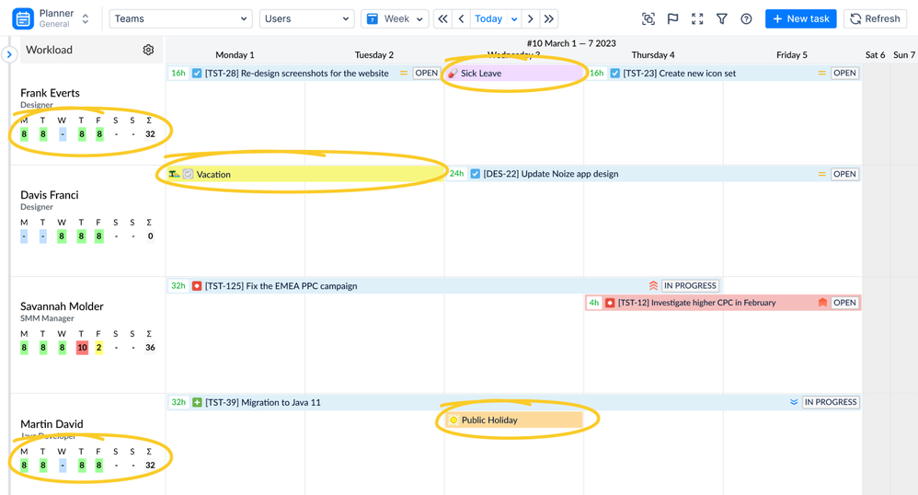Select the Monday 1 column header
This screenshot has width=918, height=495.
[x=235, y=55]
